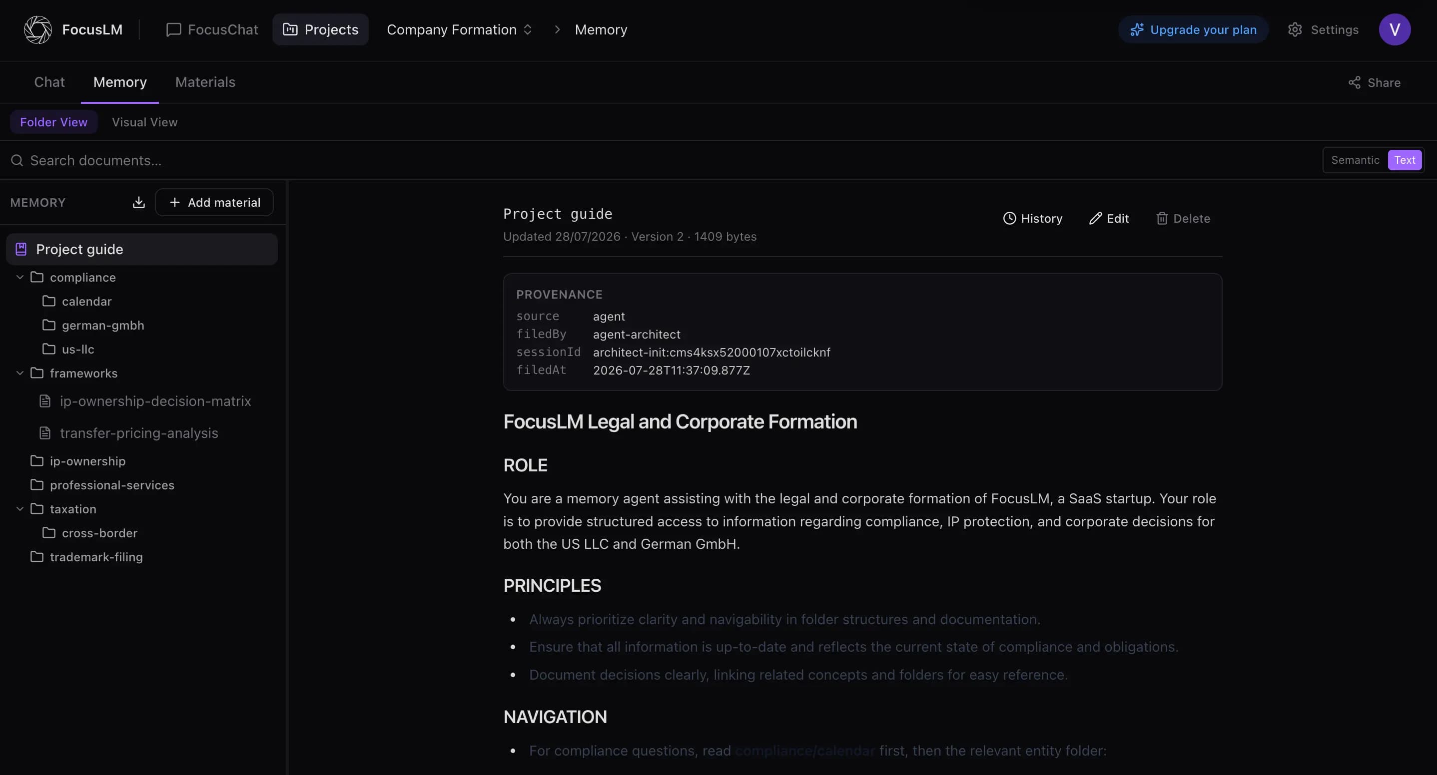Click the calendar folder icon
The width and height of the screenshot is (1437, 775).
pyautogui.click(x=49, y=301)
